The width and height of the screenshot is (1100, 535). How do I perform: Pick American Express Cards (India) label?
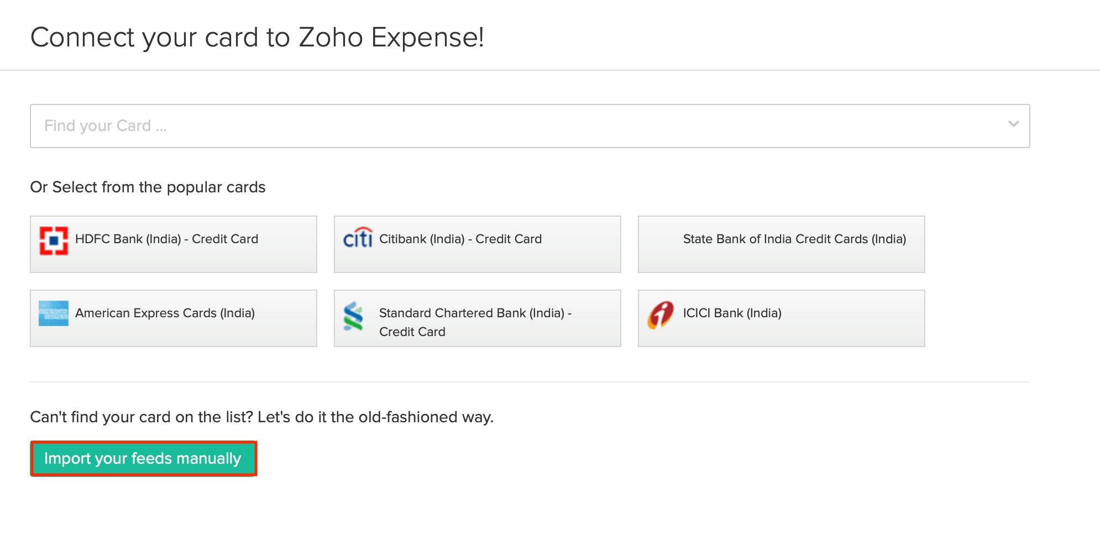[165, 313]
